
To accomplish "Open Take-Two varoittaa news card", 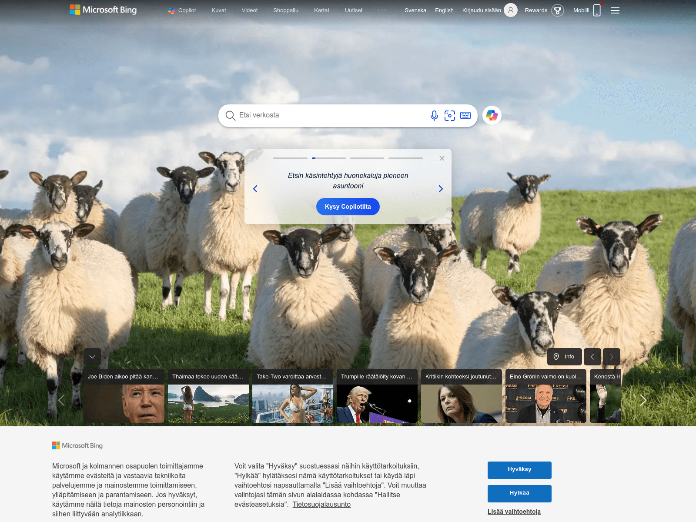I will tap(293, 396).
